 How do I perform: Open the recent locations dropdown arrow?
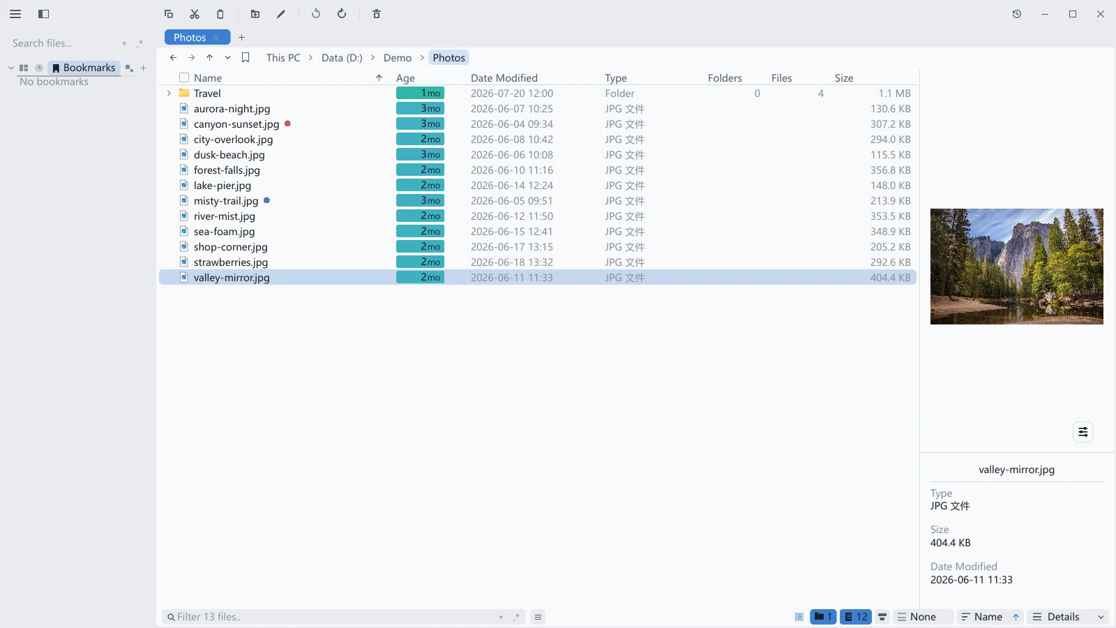coord(227,58)
